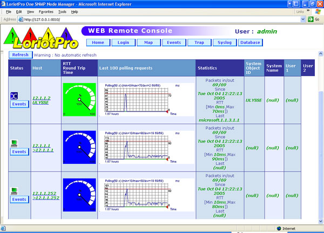Screen dimensions: 324x233
Task: Click the Links toolbar label
Action: (x=300, y=11)
